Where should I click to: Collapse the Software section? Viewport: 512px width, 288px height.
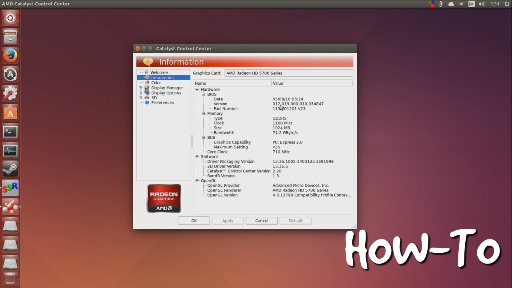pos(197,157)
